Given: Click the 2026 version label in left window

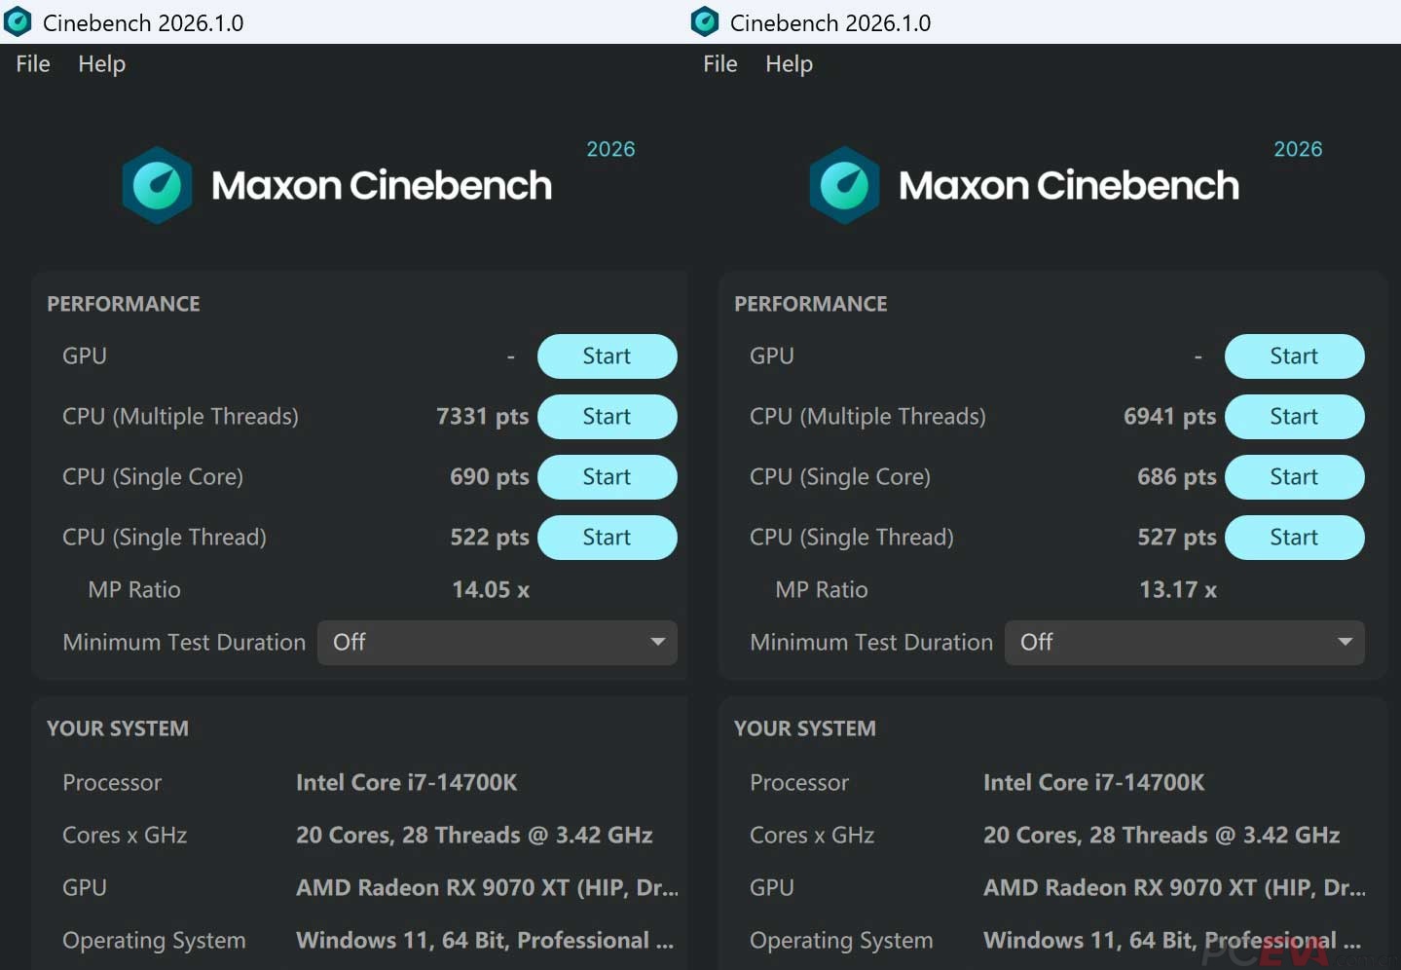Looking at the screenshot, I should [610, 149].
